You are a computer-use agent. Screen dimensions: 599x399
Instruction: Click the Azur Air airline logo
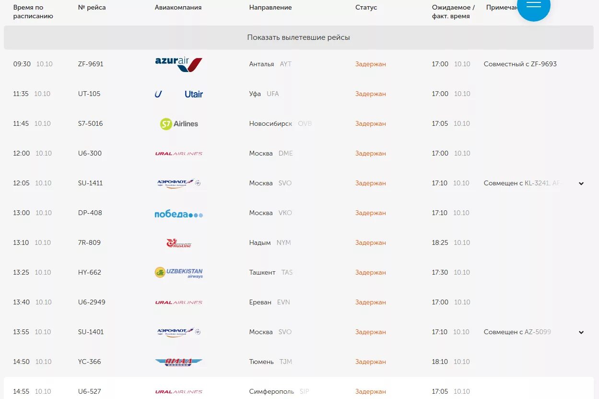tap(179, 64)
